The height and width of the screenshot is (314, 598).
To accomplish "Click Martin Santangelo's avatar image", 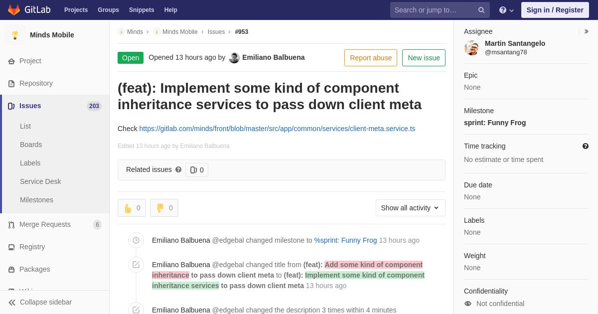I will (x=471, y=48).
